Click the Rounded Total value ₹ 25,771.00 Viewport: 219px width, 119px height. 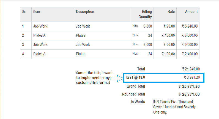point(189,94)
